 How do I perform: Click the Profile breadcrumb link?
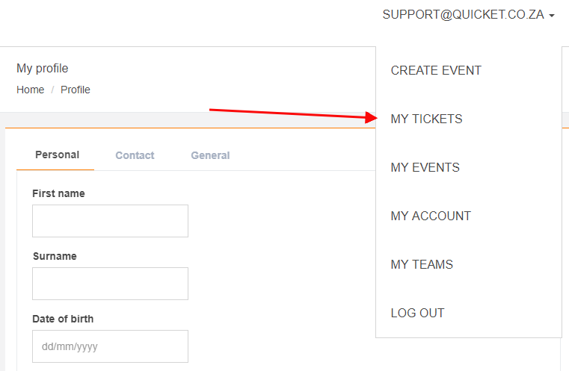pos(76,90)
